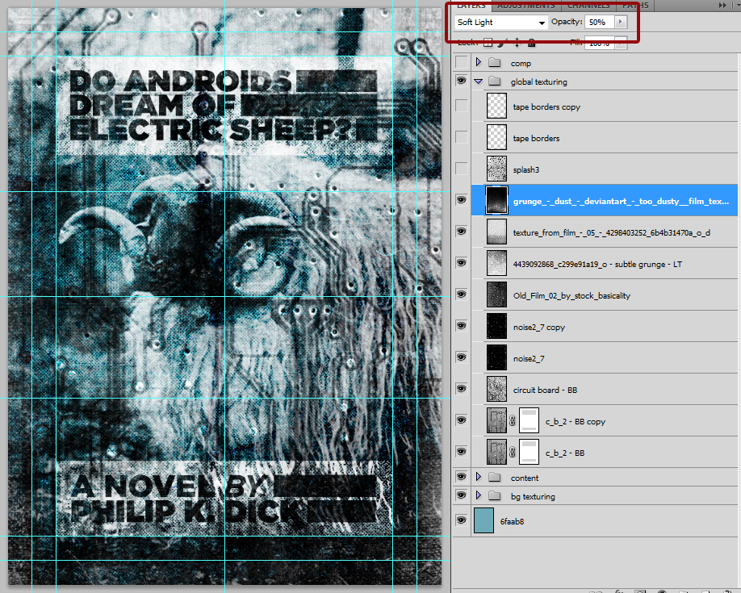
Task: Open the Soft Light blend mode dropdown
Action: (x=501, y=23)
